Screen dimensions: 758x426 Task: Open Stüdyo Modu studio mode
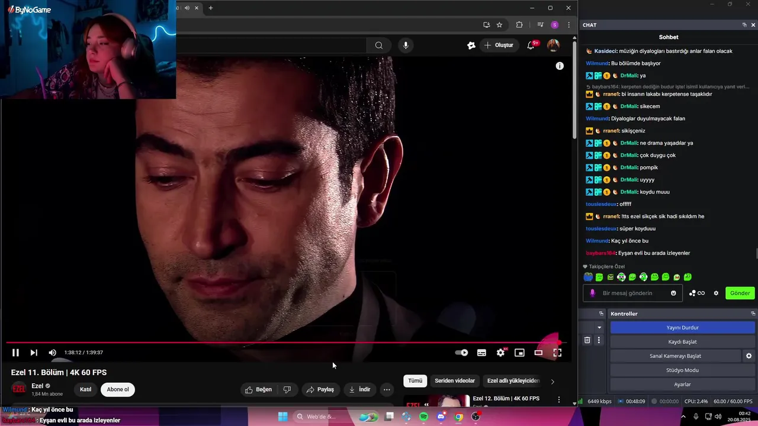coord(683,370)
